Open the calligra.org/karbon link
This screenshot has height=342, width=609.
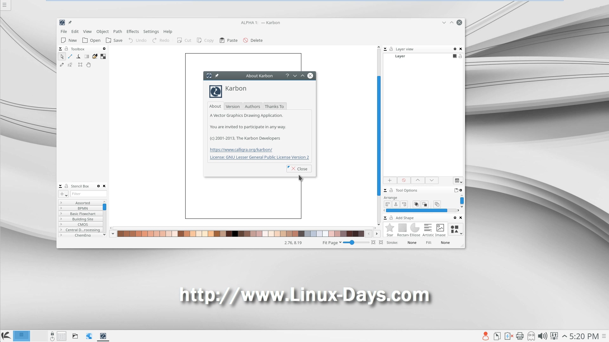[241, 149]
